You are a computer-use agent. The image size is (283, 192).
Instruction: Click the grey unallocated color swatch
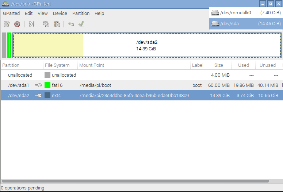pos(47,75)
